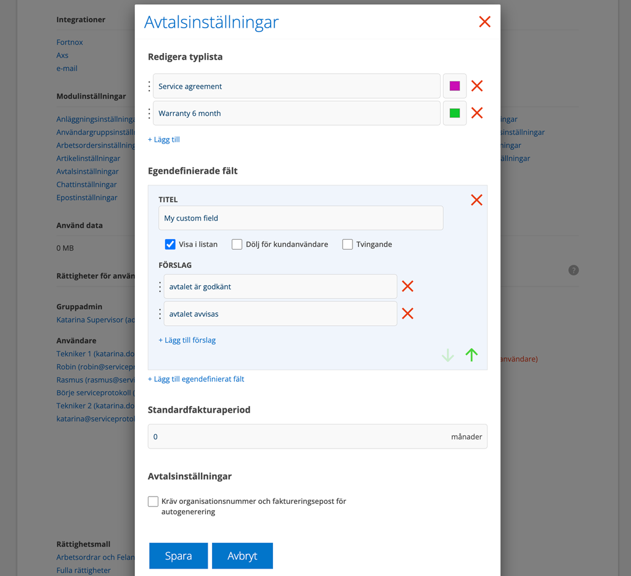Grab the drag handle of Service agreement
This screenshot has height=576, width=631.
click(x=149, y=86)
